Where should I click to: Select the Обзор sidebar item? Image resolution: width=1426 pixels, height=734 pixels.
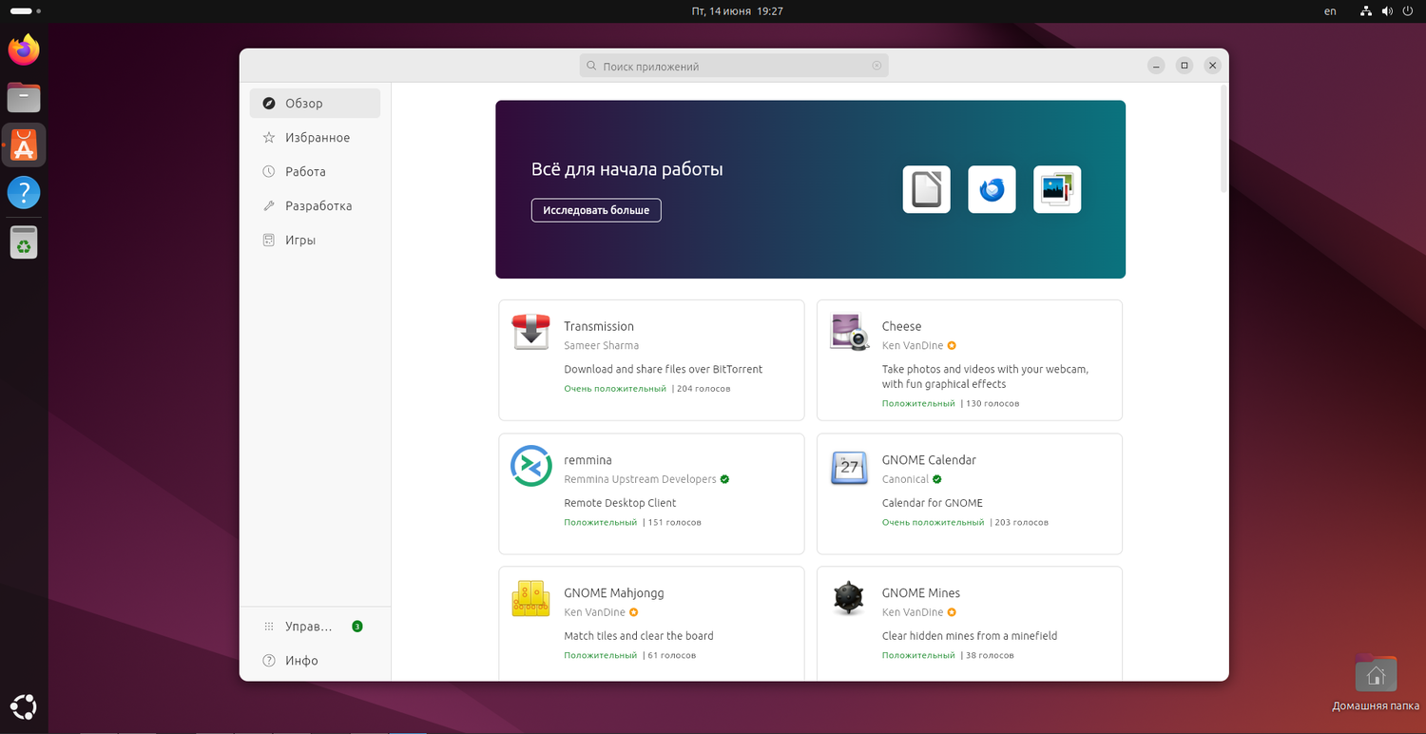[315, 104]
